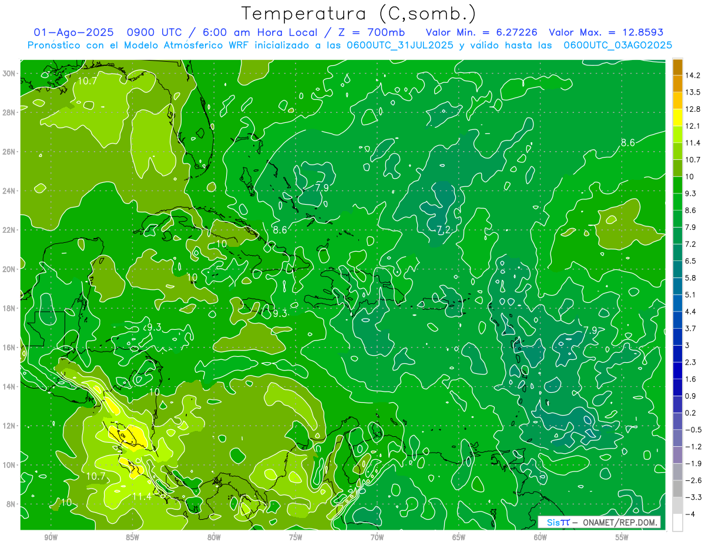Click the 5.8 colorbar tick label
Viewport: 705px width, 545px height.
pyautogui.click(x=691, y=277)
